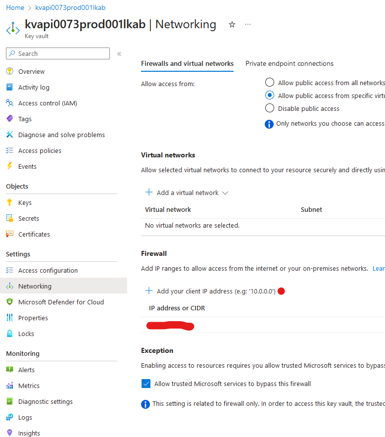Click the Access control (IAM) icon
The width and height of the screenshot is (385, 437).
pyautogui.click(x=10, y=103)
